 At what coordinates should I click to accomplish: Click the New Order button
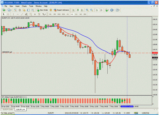point(42,10)
